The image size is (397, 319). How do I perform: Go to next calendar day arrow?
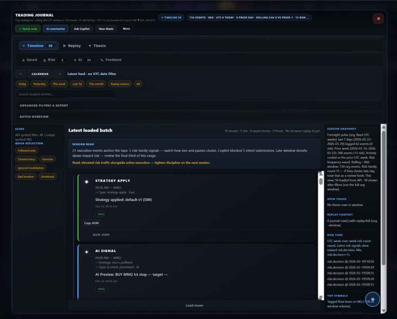point(59,74)
